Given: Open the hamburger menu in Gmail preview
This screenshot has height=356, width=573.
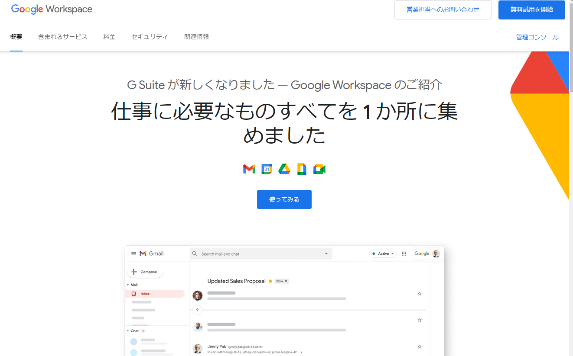Looking at the screenshot, I should point(133,254).
